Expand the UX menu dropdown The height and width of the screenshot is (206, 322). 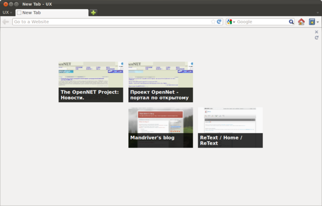point(7,12)
